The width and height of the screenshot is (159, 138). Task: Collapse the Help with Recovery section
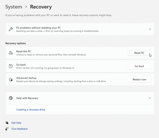pos(150,98)
